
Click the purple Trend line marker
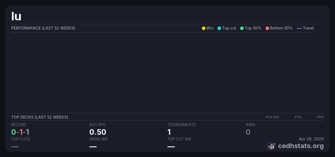pyautogui.click(x=299, y=28)
